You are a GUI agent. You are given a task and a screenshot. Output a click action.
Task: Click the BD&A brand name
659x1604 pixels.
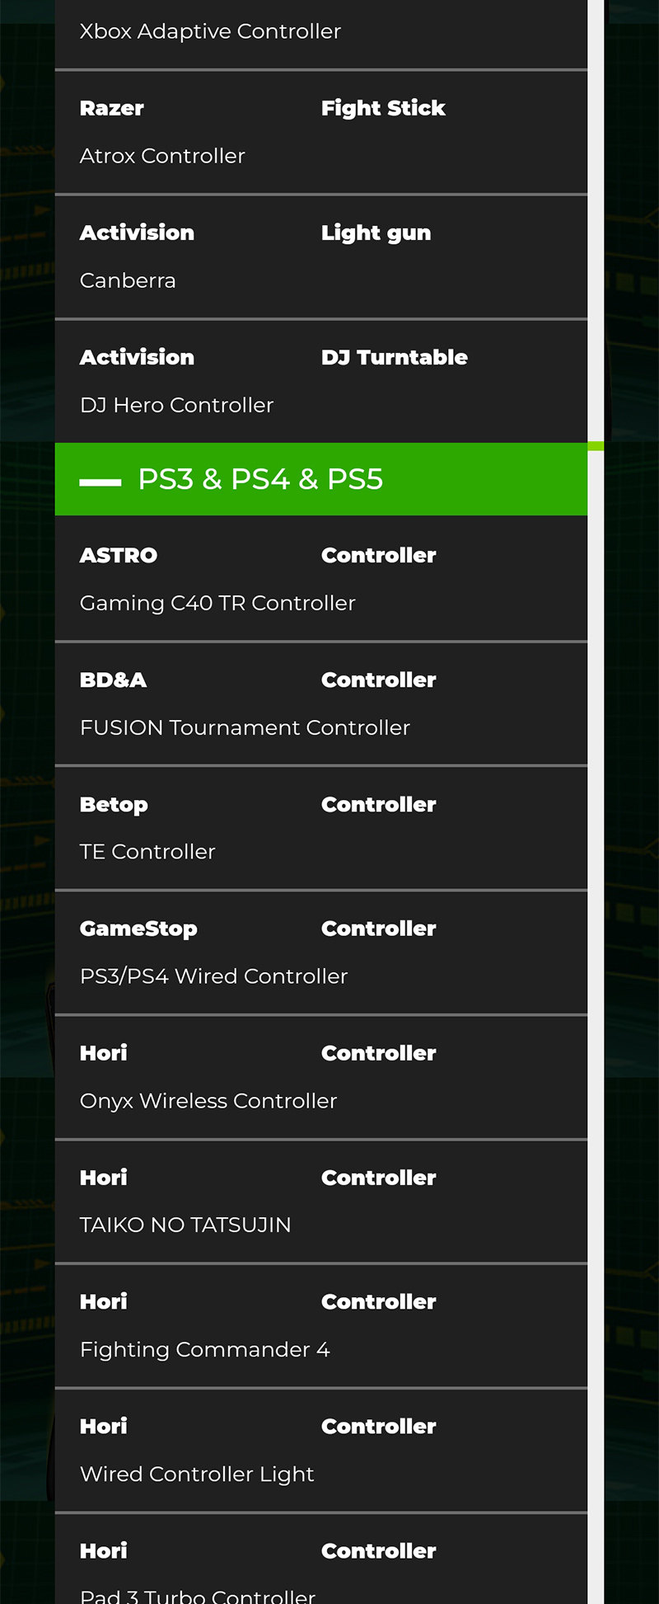pos(113,680)
